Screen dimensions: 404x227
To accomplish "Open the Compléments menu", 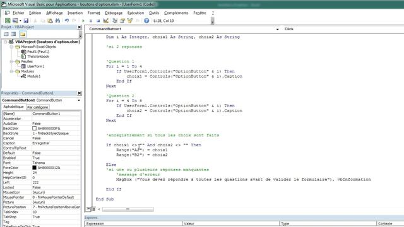I will click(x=176, y=13).
